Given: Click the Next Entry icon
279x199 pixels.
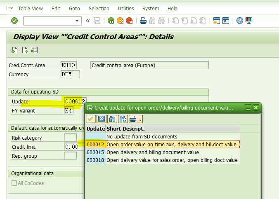Looking at the screenshot, I should point(25,50).
